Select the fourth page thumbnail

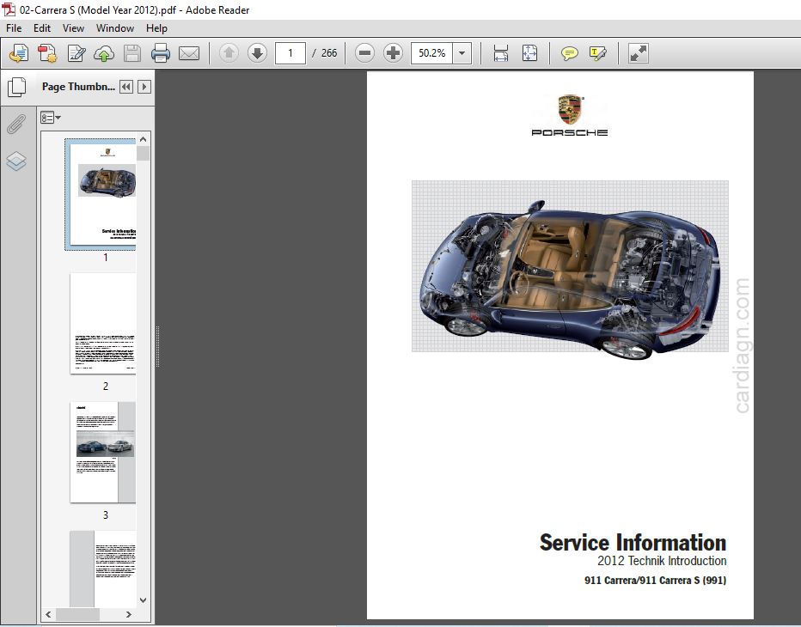click(x=102, y=569)
